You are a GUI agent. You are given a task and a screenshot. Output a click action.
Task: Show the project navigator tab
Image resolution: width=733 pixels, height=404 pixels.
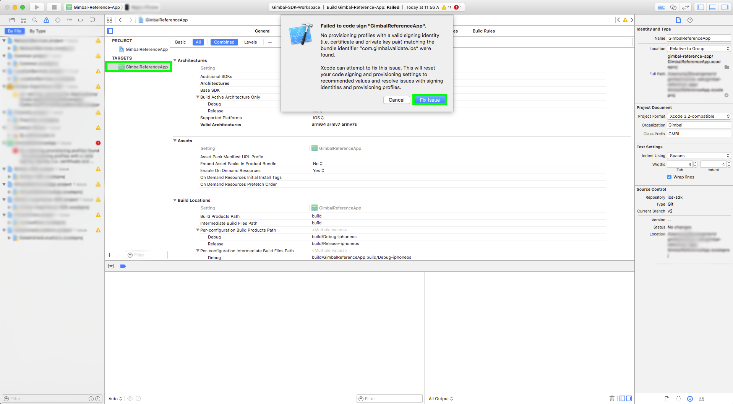click(x=12, y=20)
